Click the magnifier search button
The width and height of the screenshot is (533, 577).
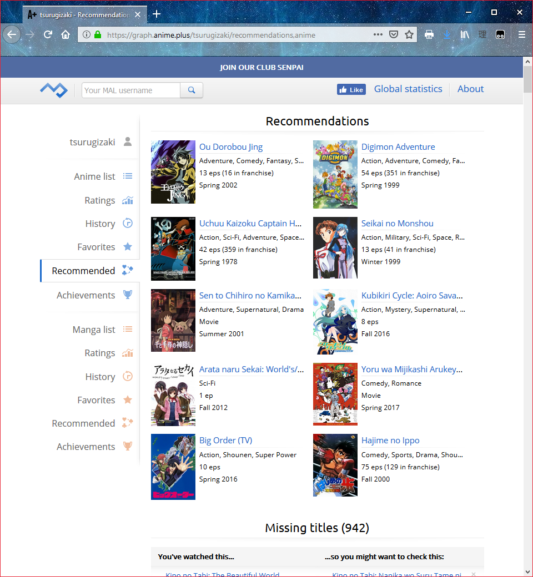tap(192, 90)
